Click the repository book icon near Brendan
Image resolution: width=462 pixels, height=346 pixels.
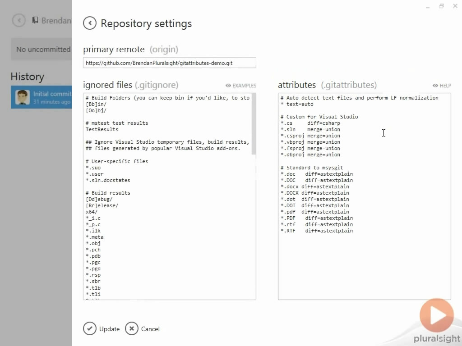[x=35, y=20]
